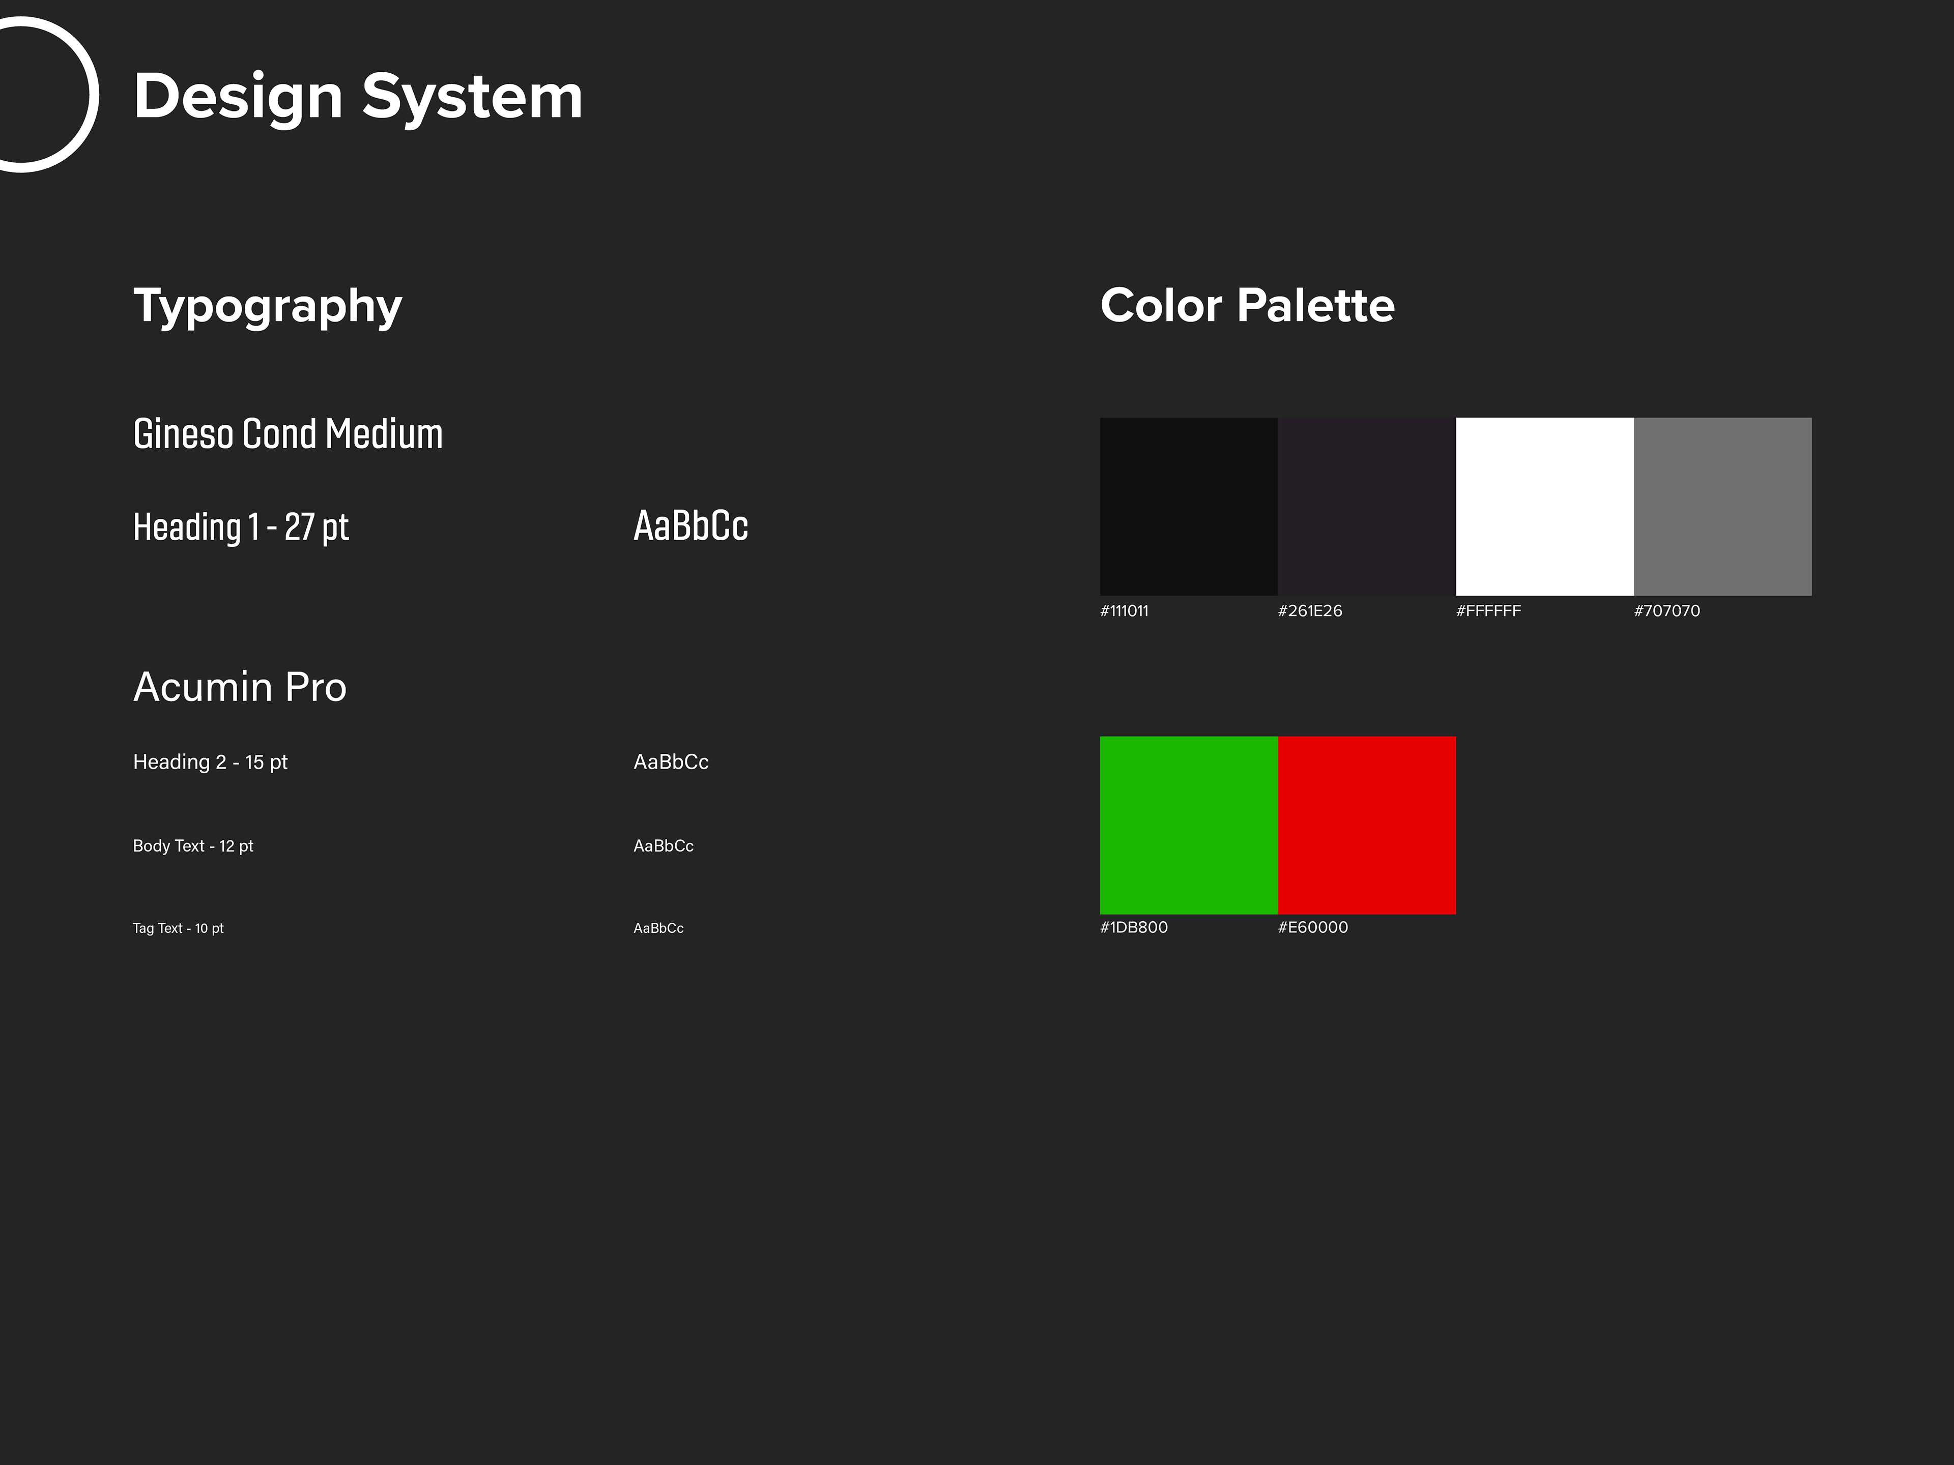Viewport: 1954px width, 1465px height.
Task: Click the AaBbCc sample beside Heading 2
Action: (x=671, y=761)
